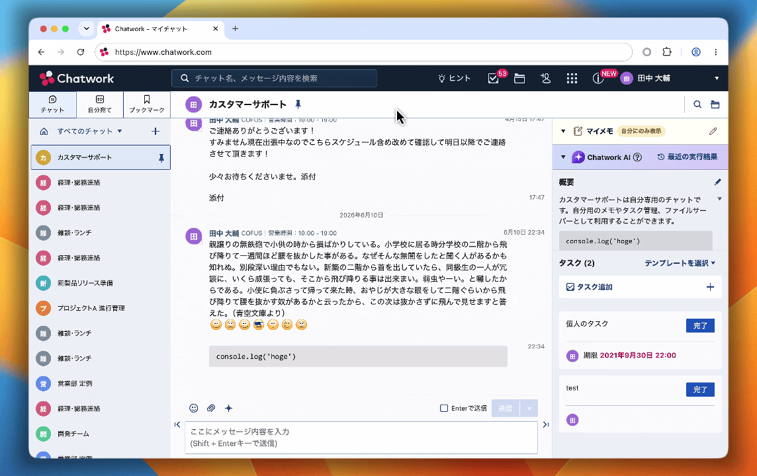Open the apps grid icon
757x476 pixels.
pos(572,79)
